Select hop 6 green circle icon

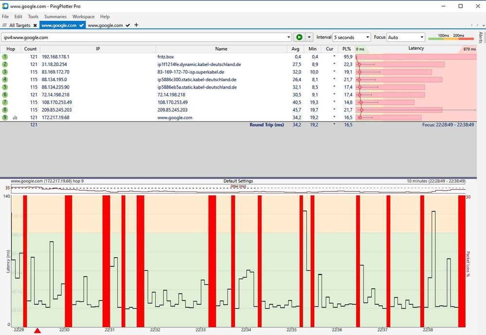(x=5, y=94)
